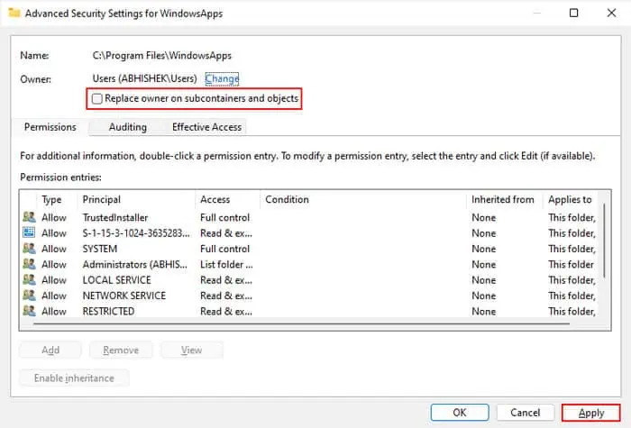Maximize the Advanced Security Settings window
The width and height of the screenshot is (631, 428).
click(574, 13)
